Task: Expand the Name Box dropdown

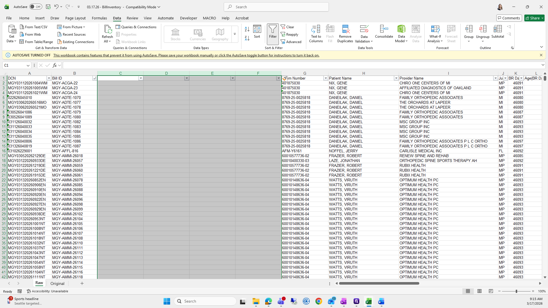Action: pos(28,66)
